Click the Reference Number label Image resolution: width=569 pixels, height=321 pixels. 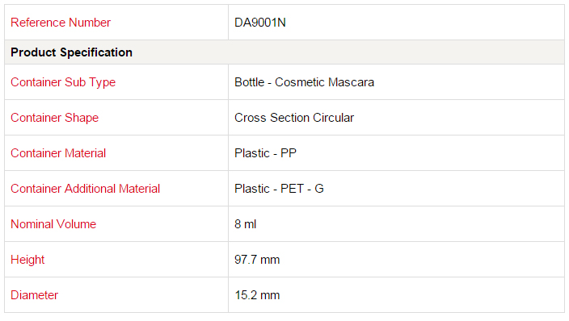tap(61, 23)
